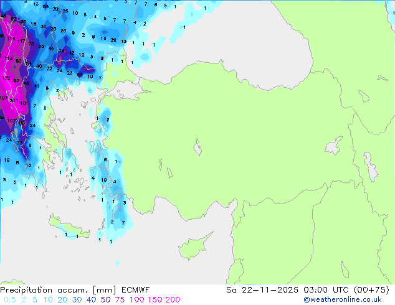
Task: Select the '30' legend value in the color scale
Action: point(77,300)
